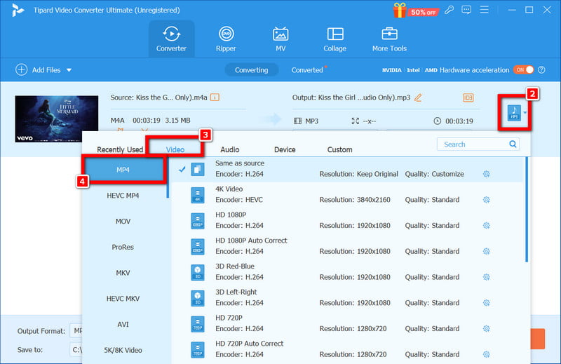Select HEVC MKV format category
The image size is (561, 364).
(123, 299)
